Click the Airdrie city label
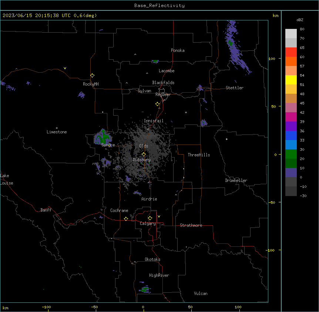 (149, 199)
